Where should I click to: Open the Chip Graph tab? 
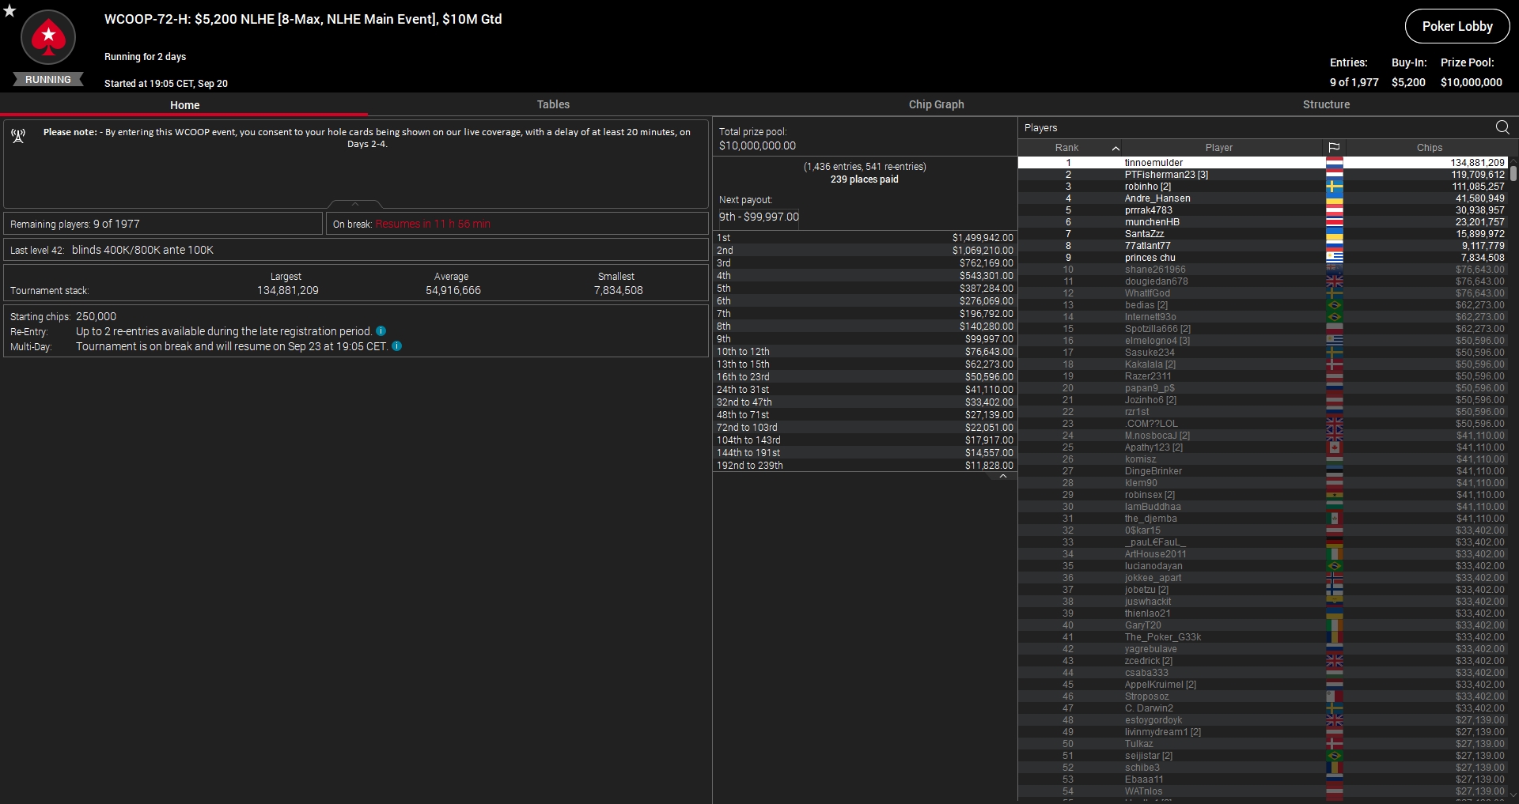point(936,104)
